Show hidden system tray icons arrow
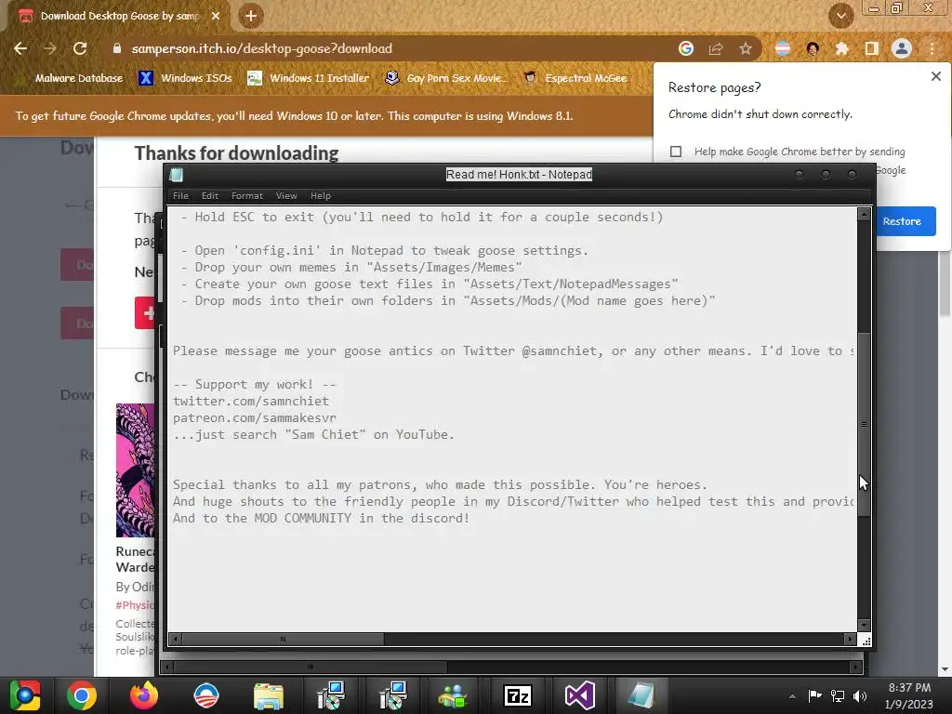 tap(792, 696)
